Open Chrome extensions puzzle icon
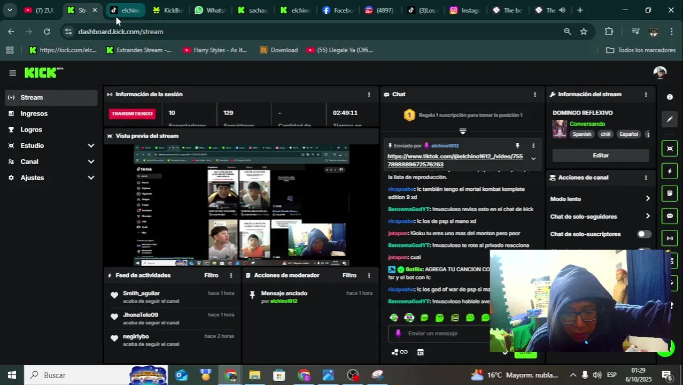This screenshot has height=385, width=683. 609,32
